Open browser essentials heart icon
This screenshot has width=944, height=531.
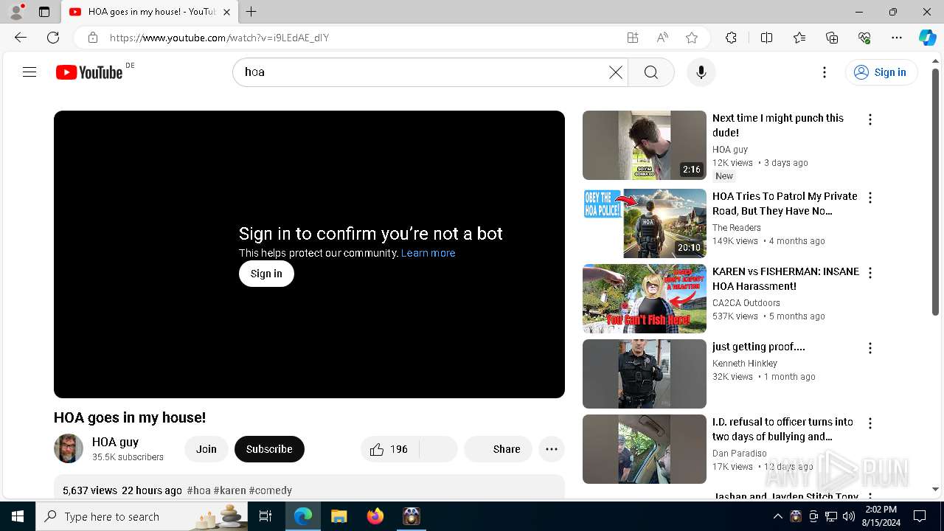coord(864,38)
